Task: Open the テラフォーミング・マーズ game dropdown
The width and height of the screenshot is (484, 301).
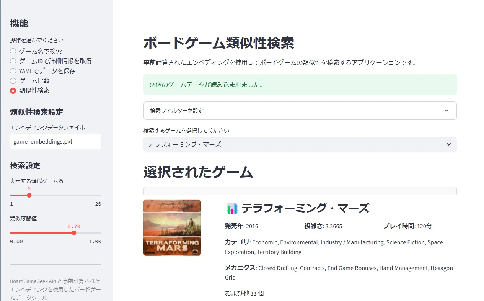Action: pos(300,144)
